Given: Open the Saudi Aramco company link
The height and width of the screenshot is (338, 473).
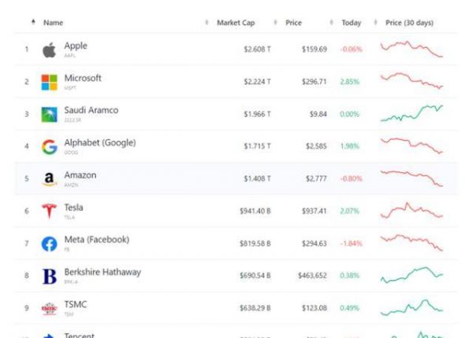Looking at the screenshot, I should 91,111.
